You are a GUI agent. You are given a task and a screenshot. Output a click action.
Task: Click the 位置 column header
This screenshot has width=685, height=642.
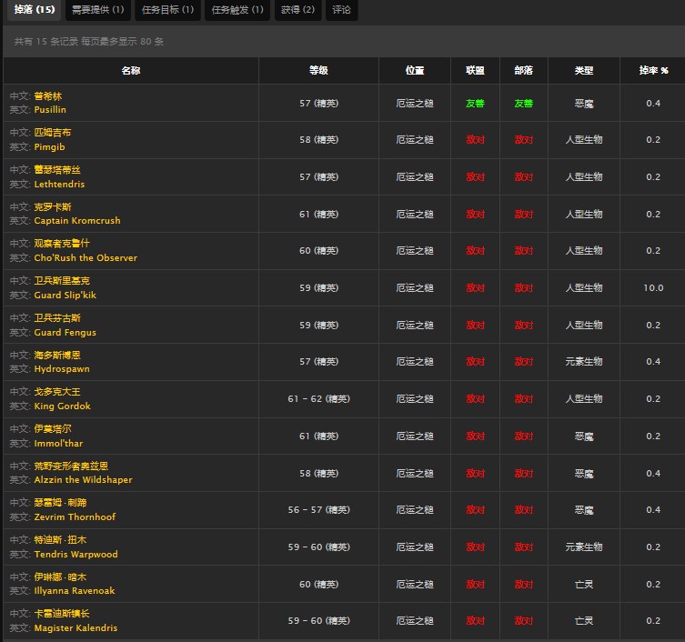coord(415,70)
